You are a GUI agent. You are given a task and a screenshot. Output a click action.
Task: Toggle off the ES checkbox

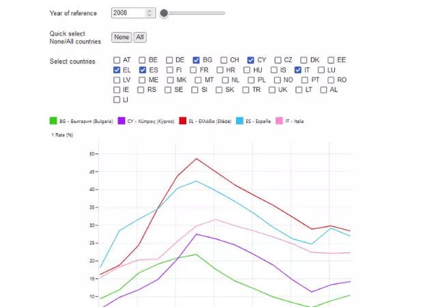tap(143, 70)
